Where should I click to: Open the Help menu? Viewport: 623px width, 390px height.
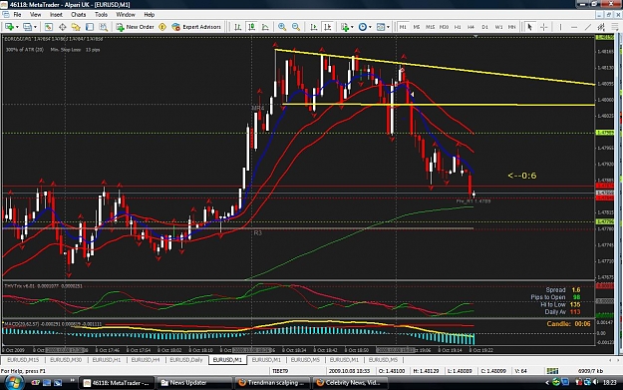pos(149,15)
